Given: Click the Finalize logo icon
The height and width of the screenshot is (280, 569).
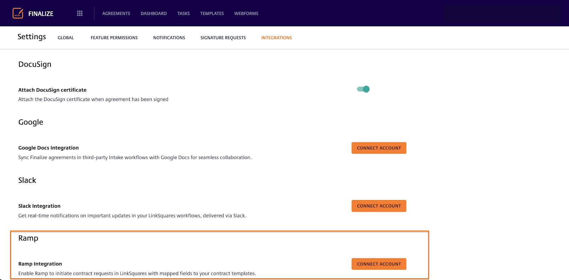Looking at the screenshot, I should (18, 13).
